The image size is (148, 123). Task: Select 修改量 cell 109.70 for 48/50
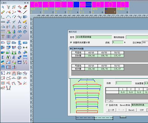tap(104, 69)
